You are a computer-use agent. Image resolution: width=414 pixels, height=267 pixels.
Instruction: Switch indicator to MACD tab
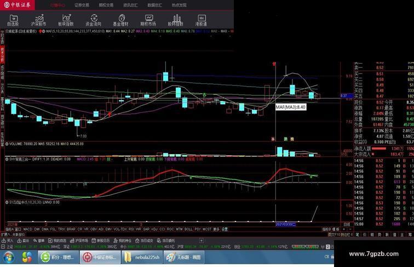coord(27,229)
